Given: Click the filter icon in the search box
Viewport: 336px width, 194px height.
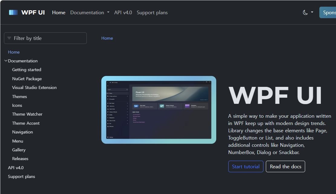Looking at the screenshot, I should (x=9, y=38).
